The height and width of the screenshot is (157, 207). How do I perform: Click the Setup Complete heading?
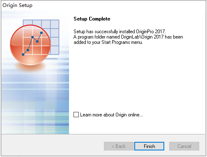(92, 19)
